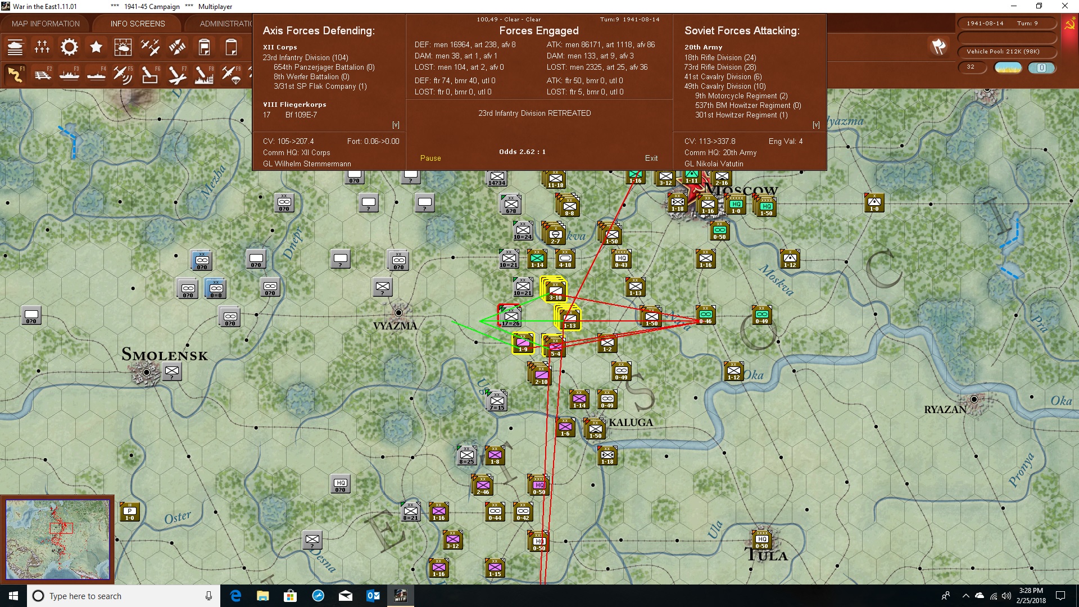1079x607 pixels.
Task: Click the minimap overview thumbnail
Action: (x=57, y=540)
